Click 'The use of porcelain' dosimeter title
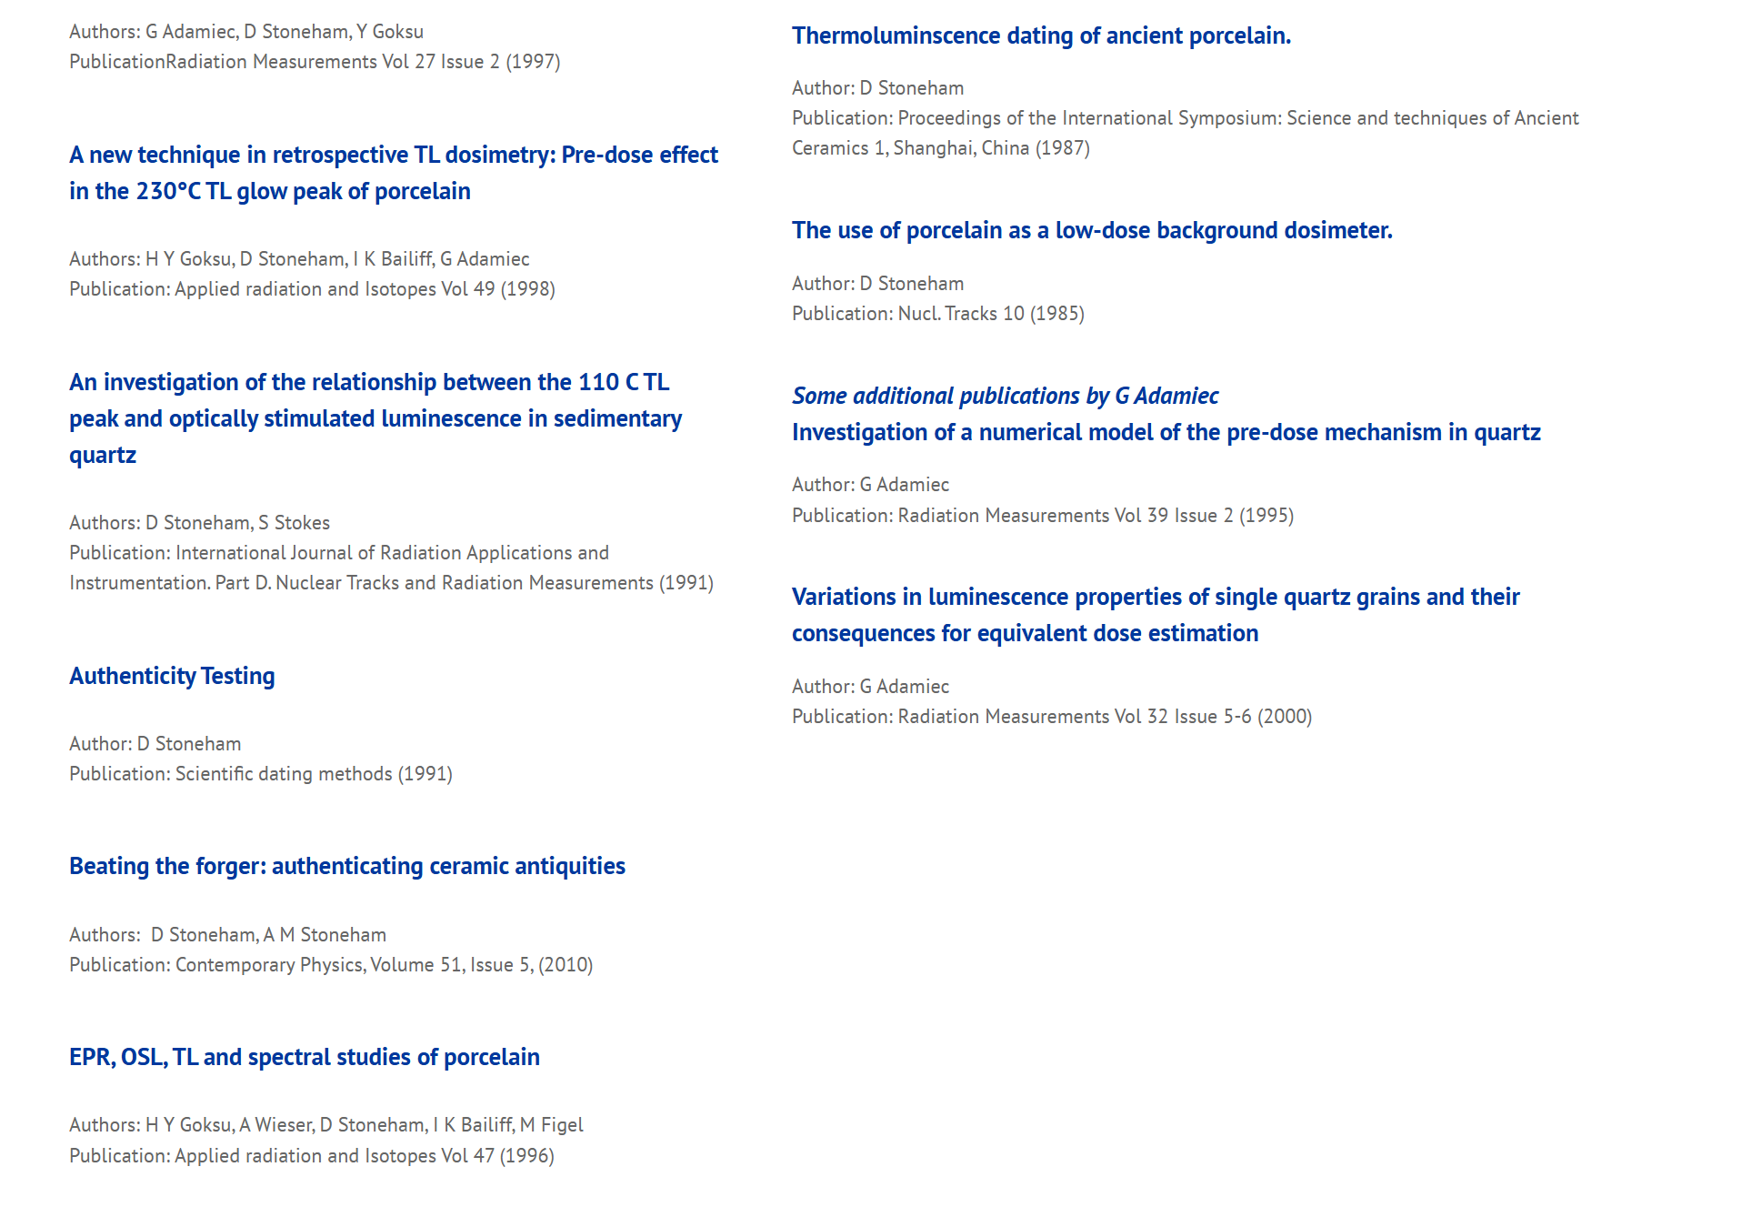 (1092, 231)
